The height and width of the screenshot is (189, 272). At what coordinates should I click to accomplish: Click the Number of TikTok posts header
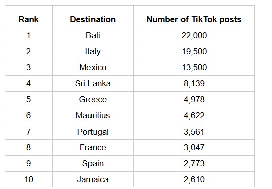click(x=194, y=19)
